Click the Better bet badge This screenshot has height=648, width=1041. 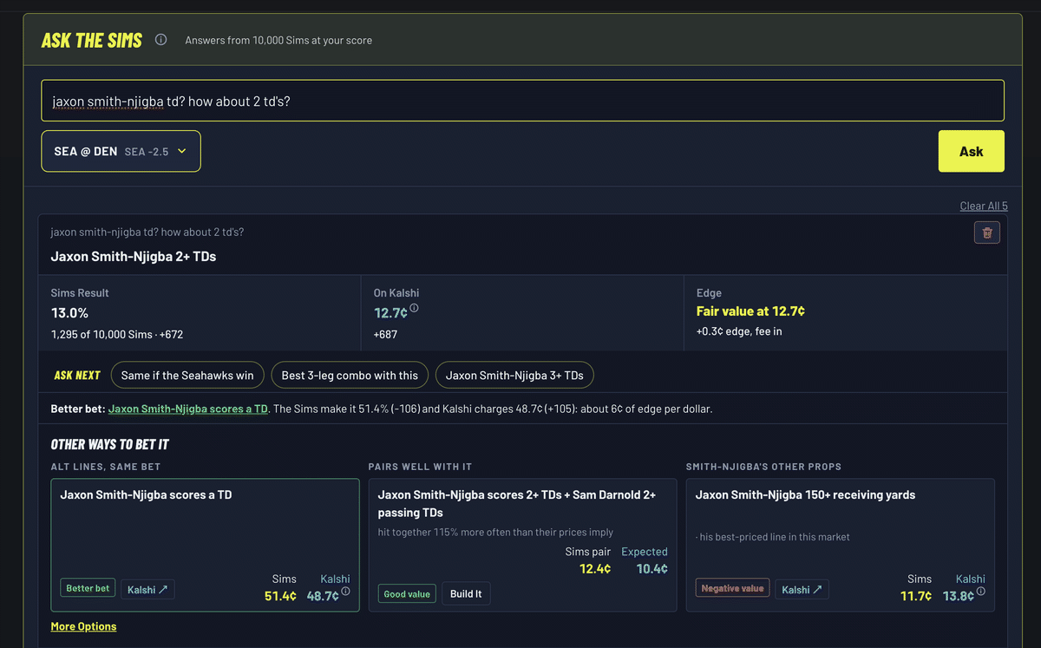pos(88,588)
